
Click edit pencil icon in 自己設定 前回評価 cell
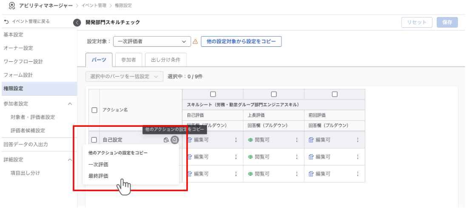311,140
